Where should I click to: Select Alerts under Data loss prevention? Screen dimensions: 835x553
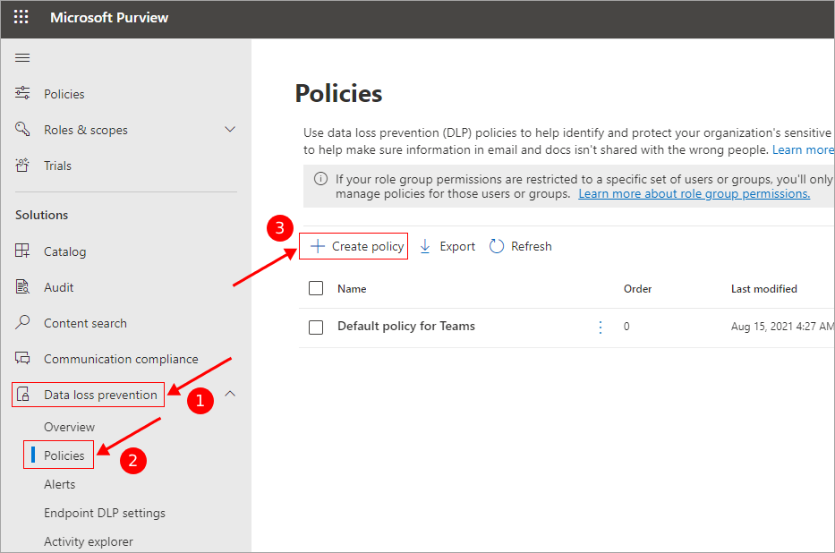click(x=60, y=484)
